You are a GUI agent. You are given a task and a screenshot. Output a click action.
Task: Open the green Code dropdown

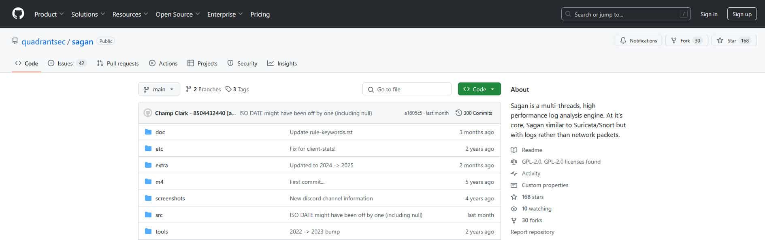pos(479,89)
